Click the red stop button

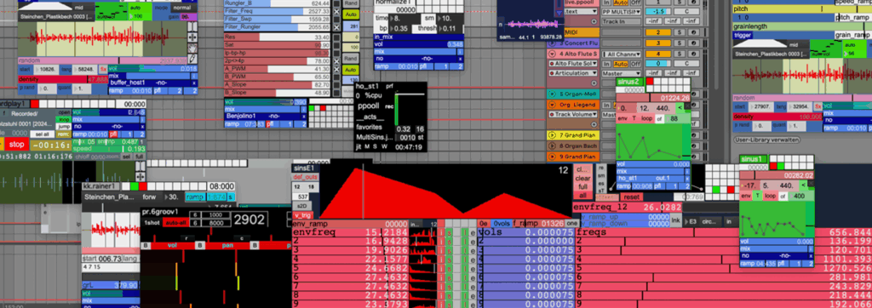pos(16,145)
